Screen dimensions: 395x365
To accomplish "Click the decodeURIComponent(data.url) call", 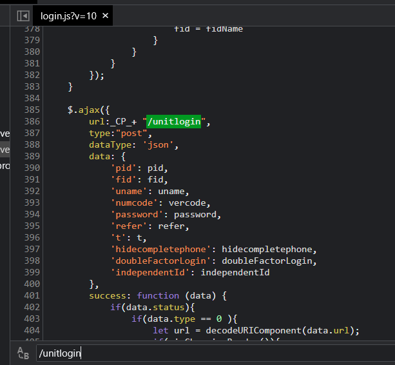I will pos(280,330).
